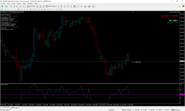Switch to candlestick chart mode
This screenshot has width=185, height=111.
coord(61,6)
